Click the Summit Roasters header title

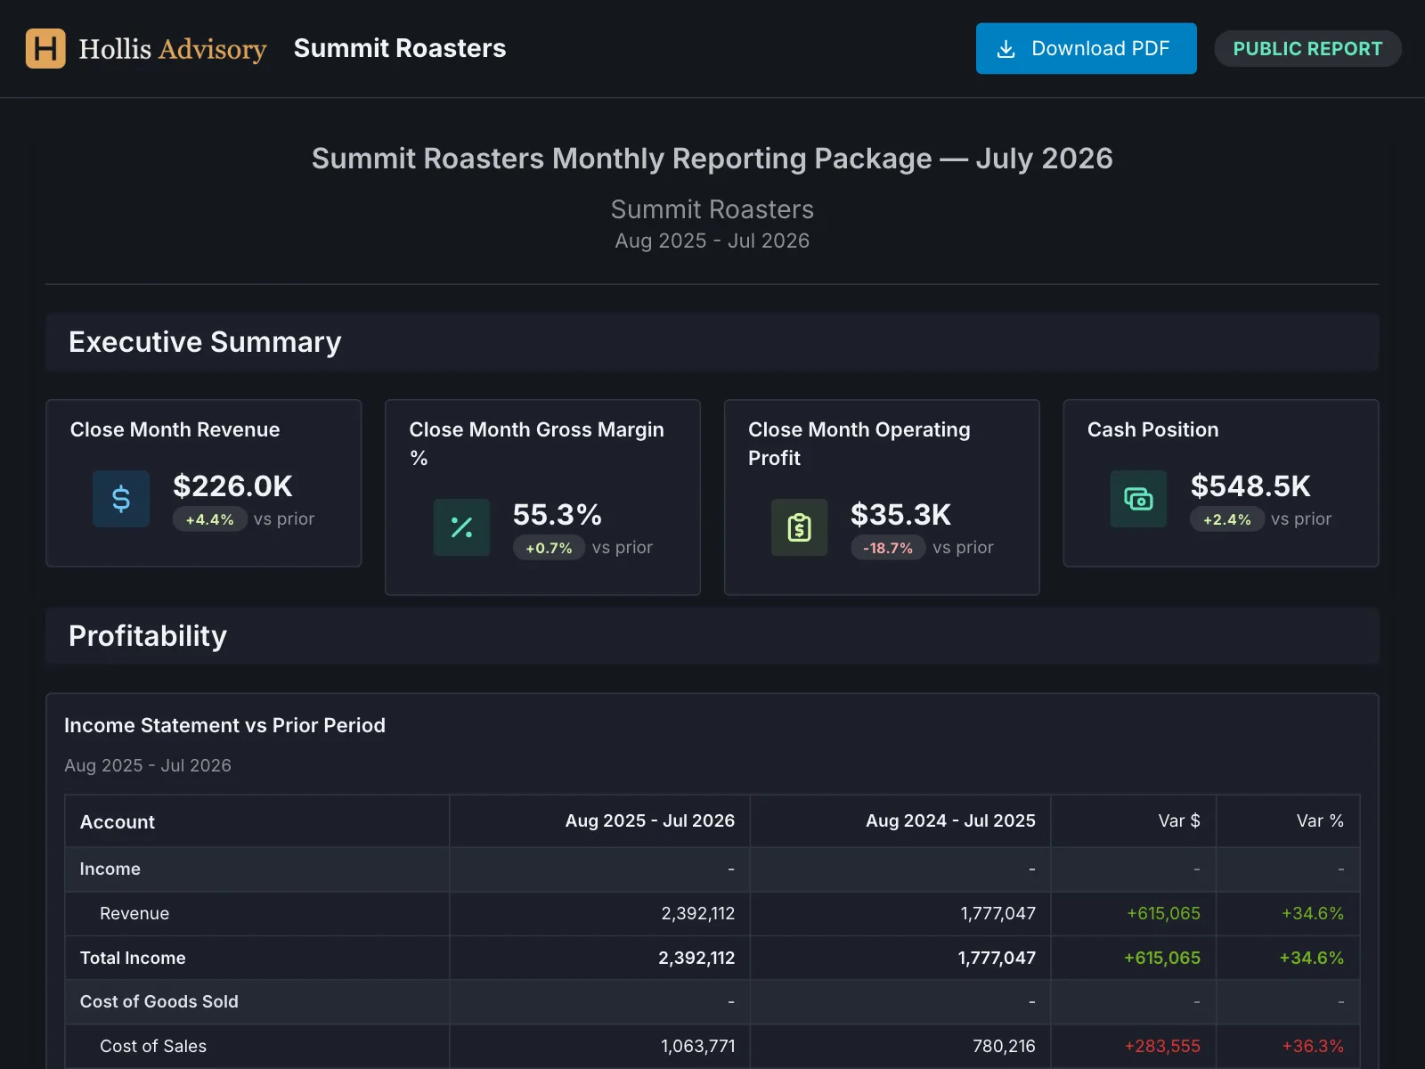400,48
